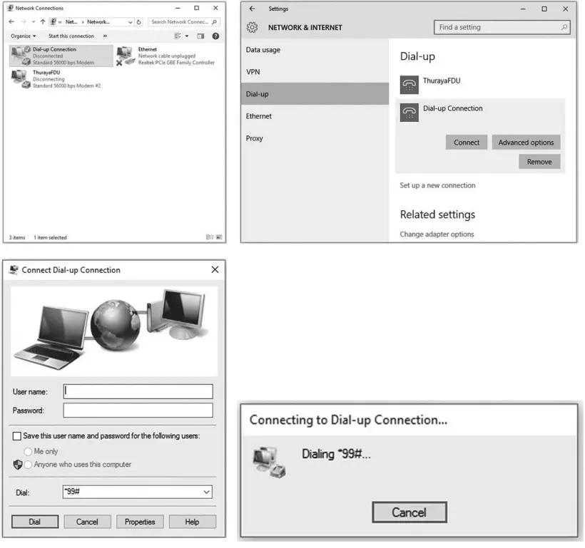Click the Network cable unplugged status text
The width and height of the screenshot is (585, 548).
point(167,56)
